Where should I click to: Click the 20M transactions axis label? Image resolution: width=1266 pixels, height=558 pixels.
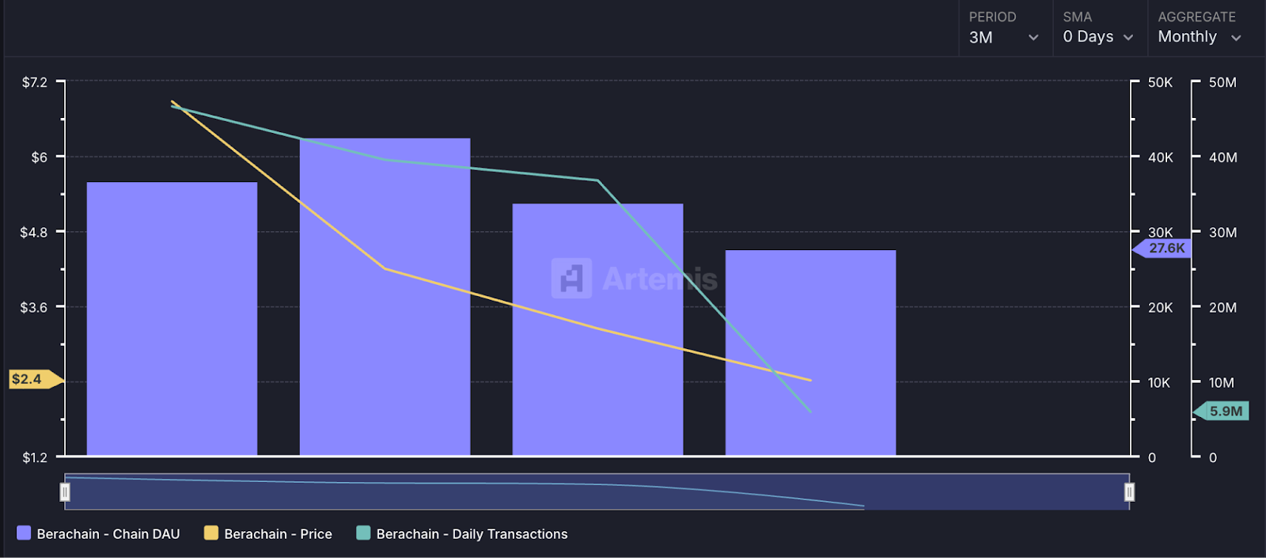click(x=1222, y=307)
